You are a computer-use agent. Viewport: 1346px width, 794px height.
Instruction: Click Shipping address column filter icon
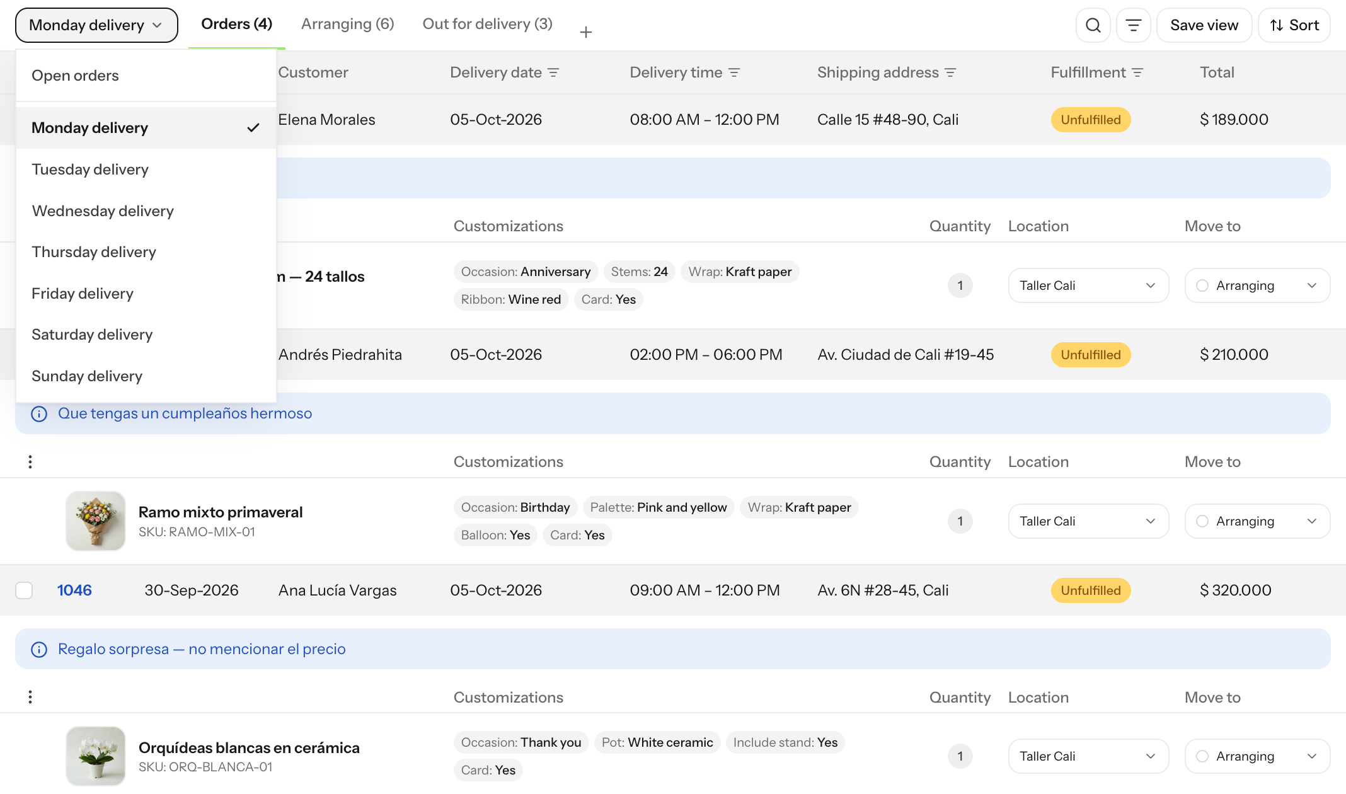[x=950, y=73]
